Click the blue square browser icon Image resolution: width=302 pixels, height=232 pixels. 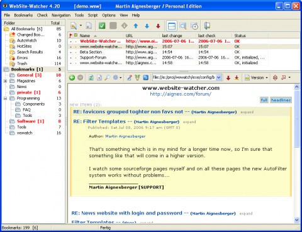[x=146, y=78]
